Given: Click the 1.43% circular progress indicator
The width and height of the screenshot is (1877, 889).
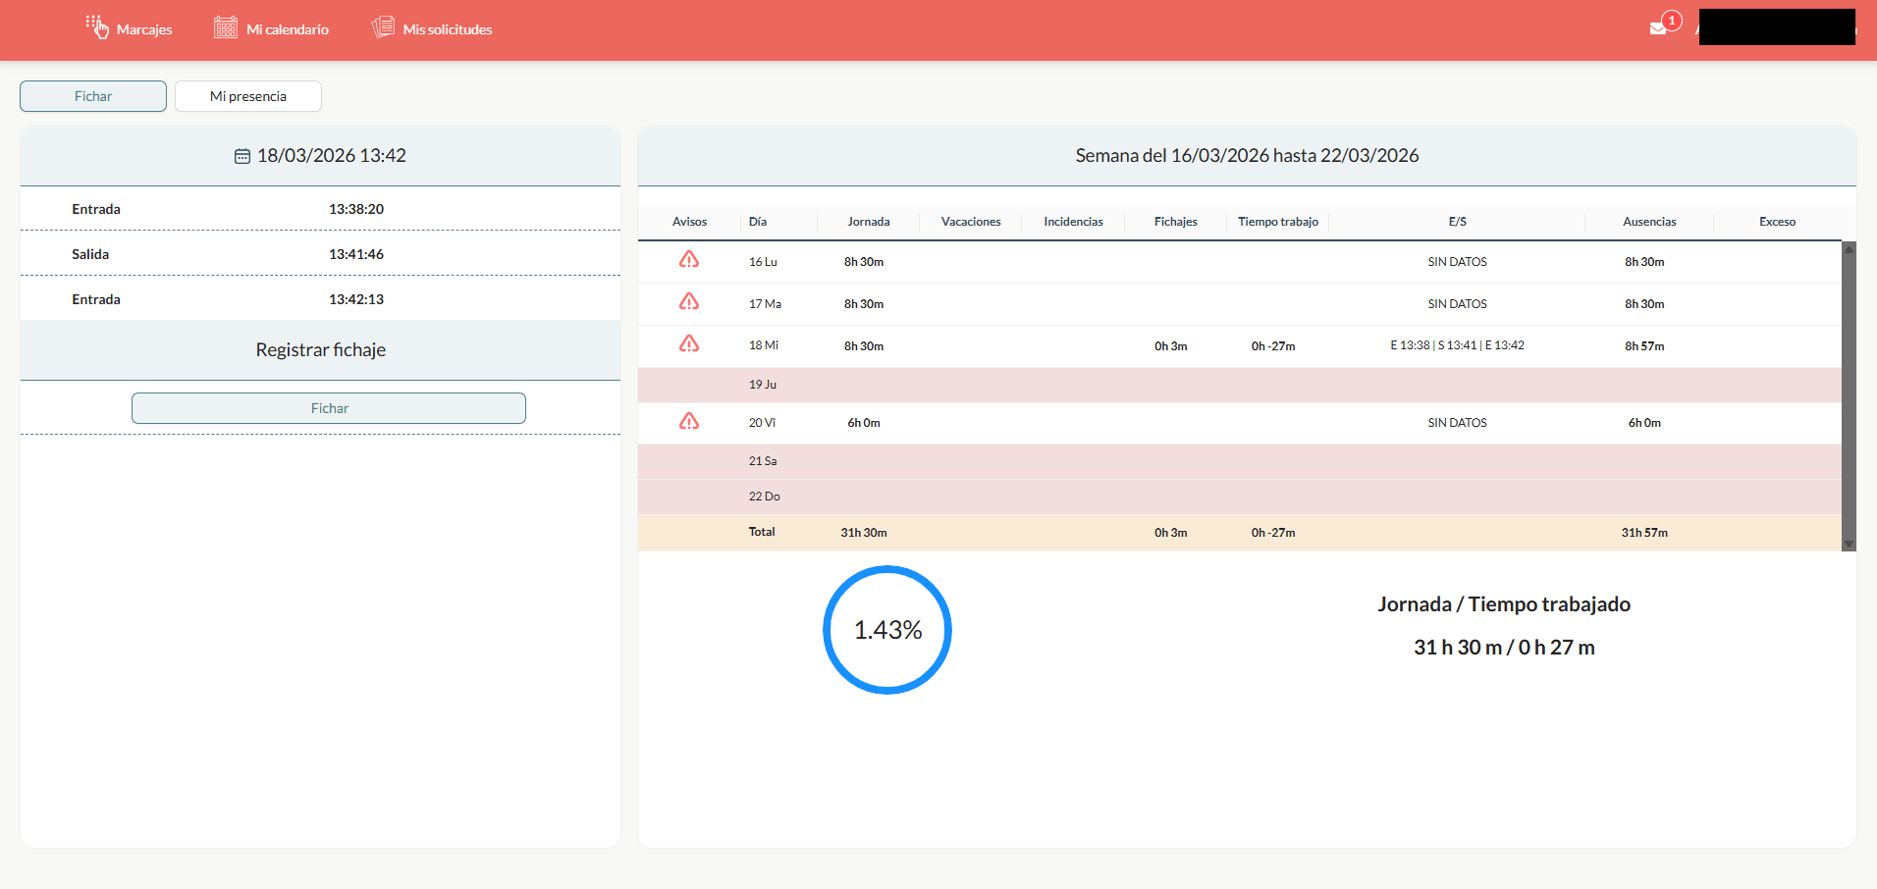Looking at the screenshot, I should click(887, 630).
